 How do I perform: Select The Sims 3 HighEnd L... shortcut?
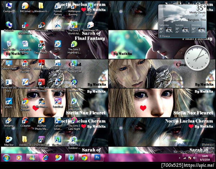pos(74,47)
